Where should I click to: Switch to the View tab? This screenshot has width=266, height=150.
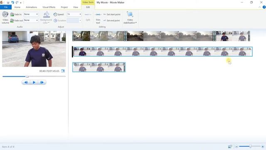click(x=76, y=7)
